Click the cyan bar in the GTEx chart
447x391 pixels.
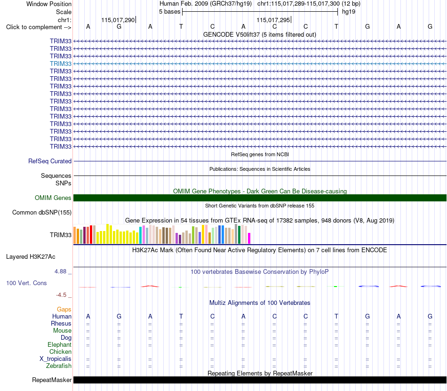pyautogui.click(x=140, y=235)
